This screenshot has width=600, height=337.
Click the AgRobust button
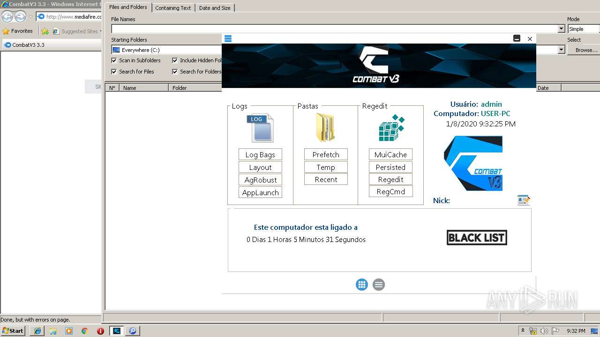pos(260,180)
